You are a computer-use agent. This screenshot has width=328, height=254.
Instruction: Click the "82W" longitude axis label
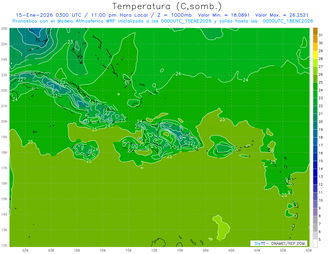click(25, 250)
